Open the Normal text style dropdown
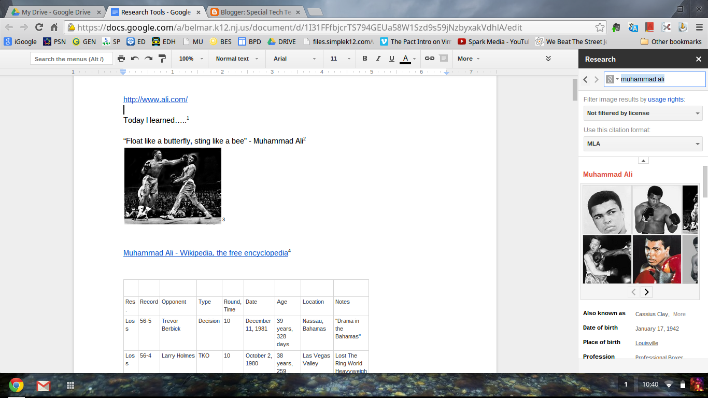Image resolution: width=708 pixels, height=398 pixels. point(237,59)
